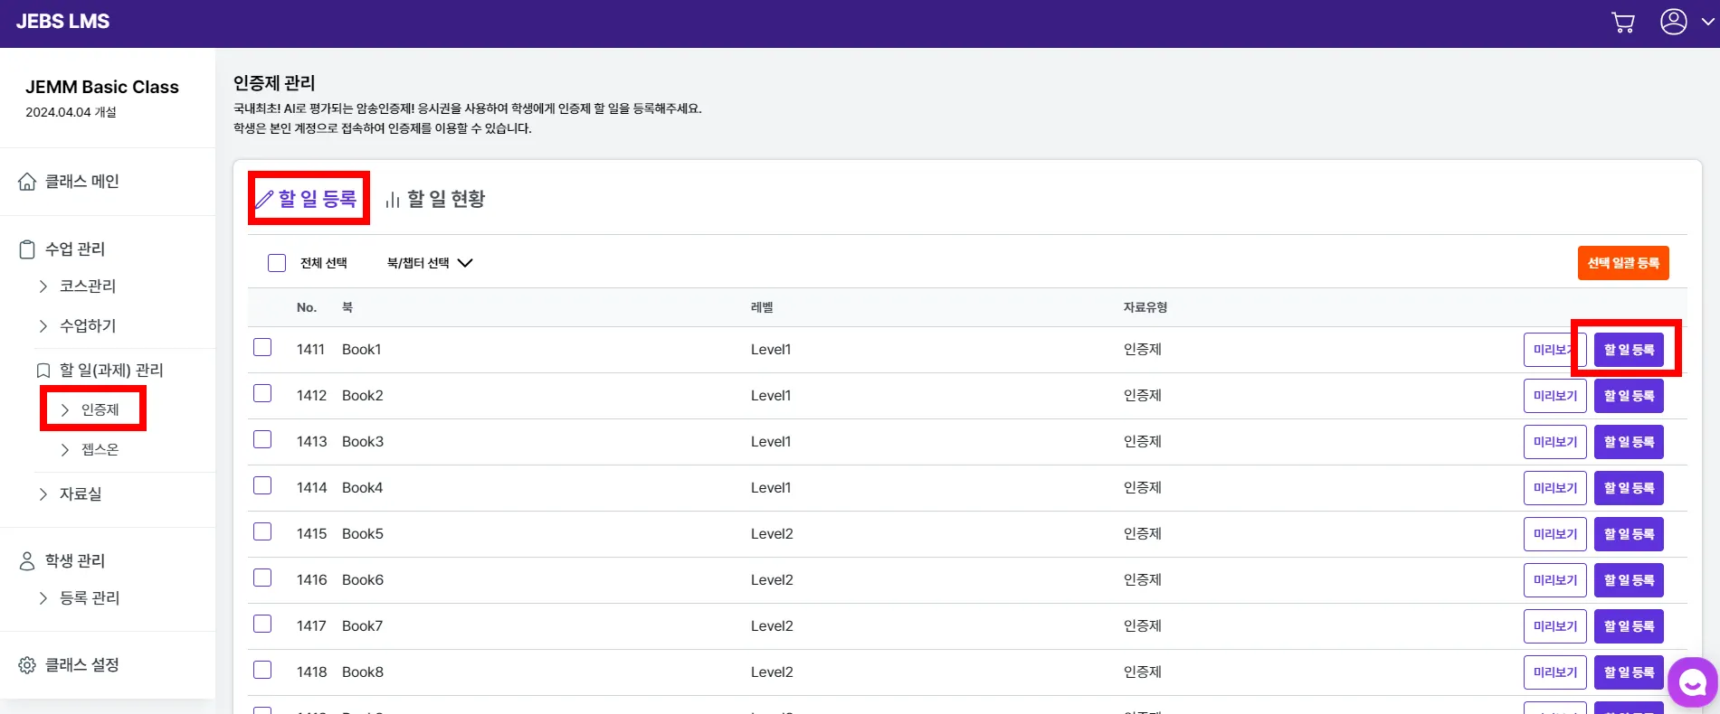Screen dimensions: 1720x714
Task: Open the chat support bubble
Action: [1692, 683]
